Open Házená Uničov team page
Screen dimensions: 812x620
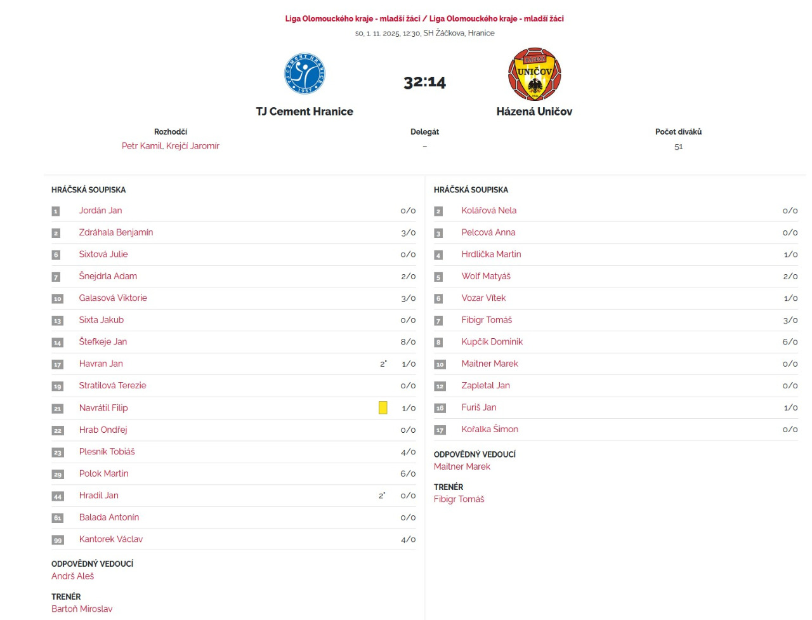[x=534, y=112]
